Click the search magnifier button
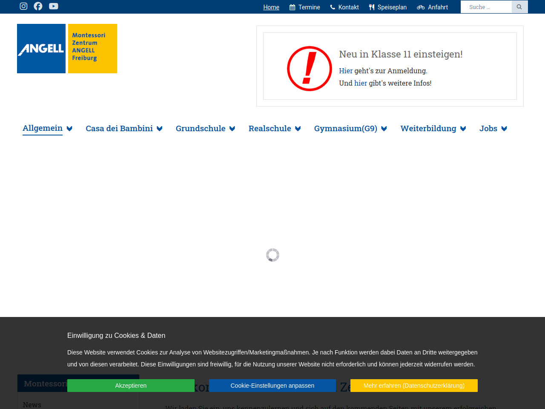This screenshot has width=545, height=409. [519, 7]
